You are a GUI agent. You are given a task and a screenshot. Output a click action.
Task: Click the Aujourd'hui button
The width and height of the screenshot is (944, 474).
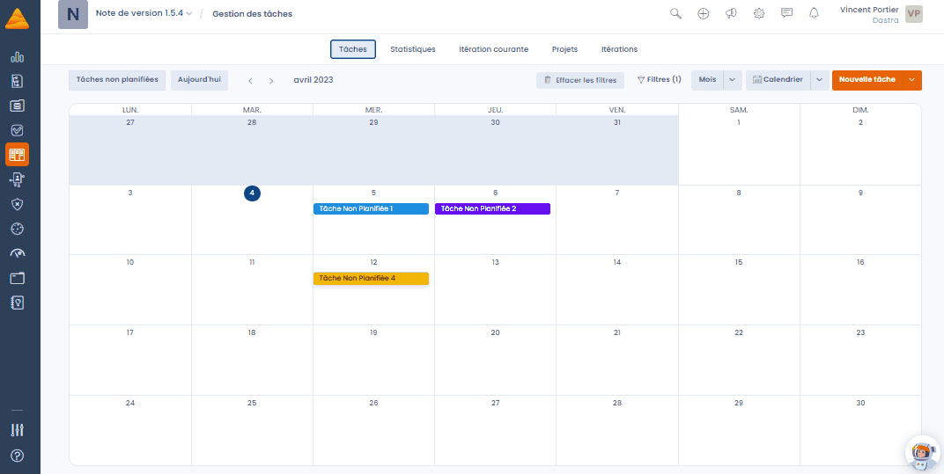(199, 80)
